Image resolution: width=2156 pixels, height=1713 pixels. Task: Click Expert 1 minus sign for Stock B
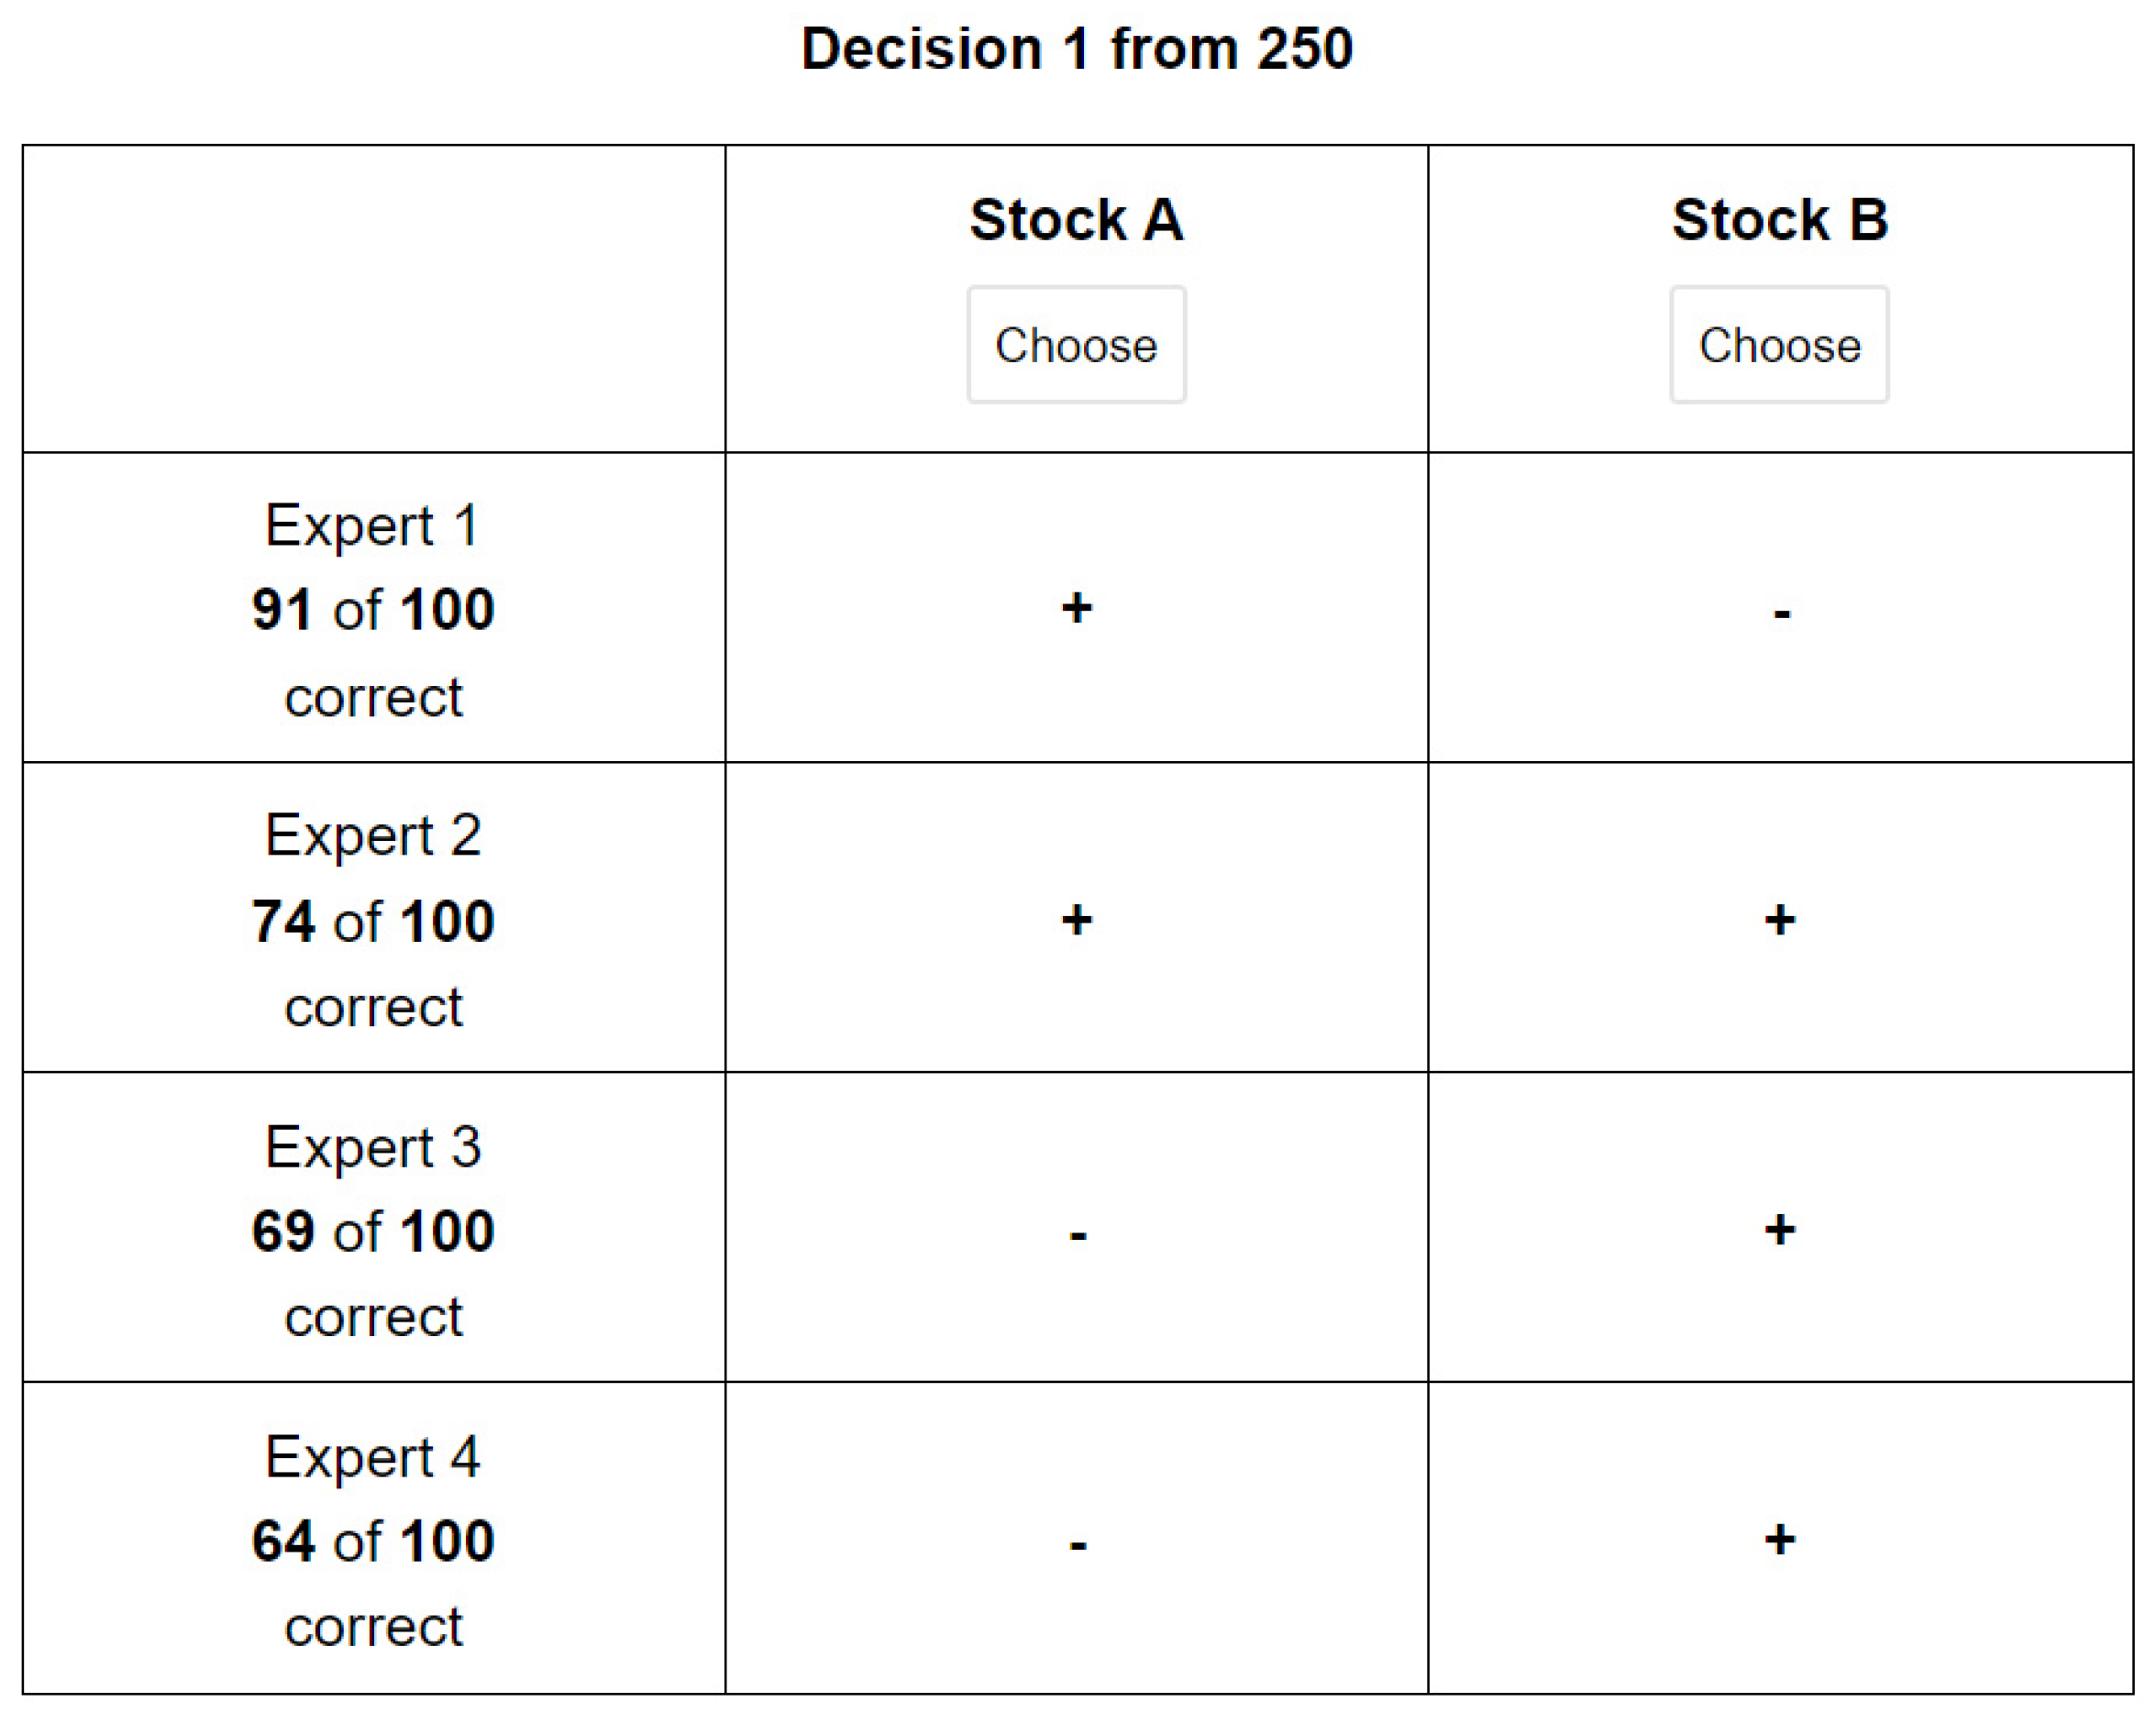(1781, 613)
